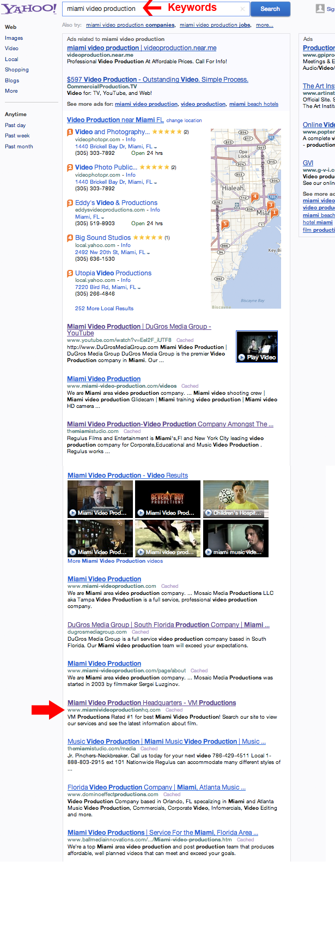Click play icon on Beverly Boy Productions thumbnail
This screenshot has height=927, width=335.
tap(141, 513)
